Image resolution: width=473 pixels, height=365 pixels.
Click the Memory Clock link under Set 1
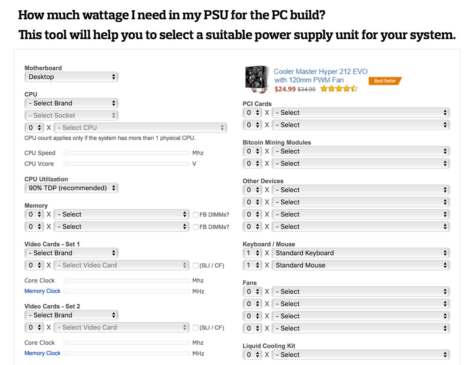[x=42, y=291]
